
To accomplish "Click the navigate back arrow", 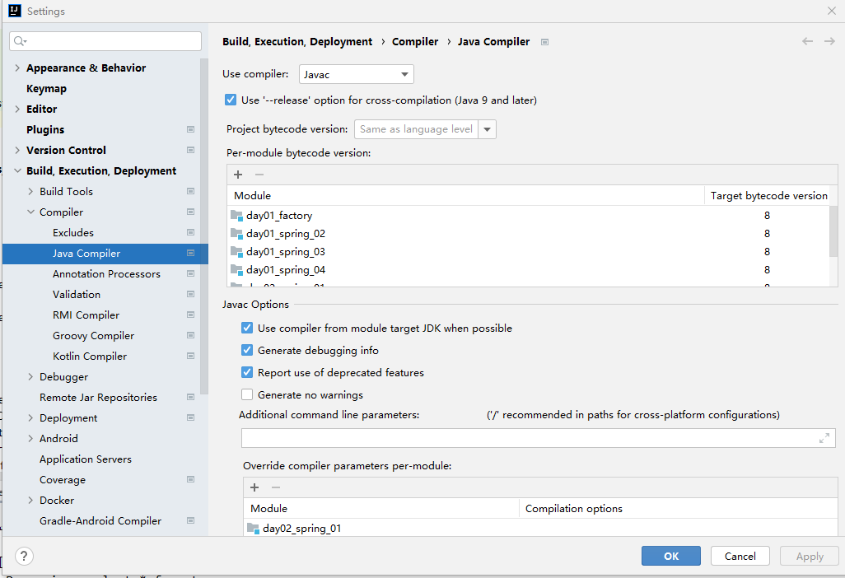I will pyautogui.click(x=807, y=41).
